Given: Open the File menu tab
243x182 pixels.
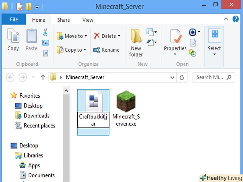Looking at the screenshot, I should click(14, 19).
